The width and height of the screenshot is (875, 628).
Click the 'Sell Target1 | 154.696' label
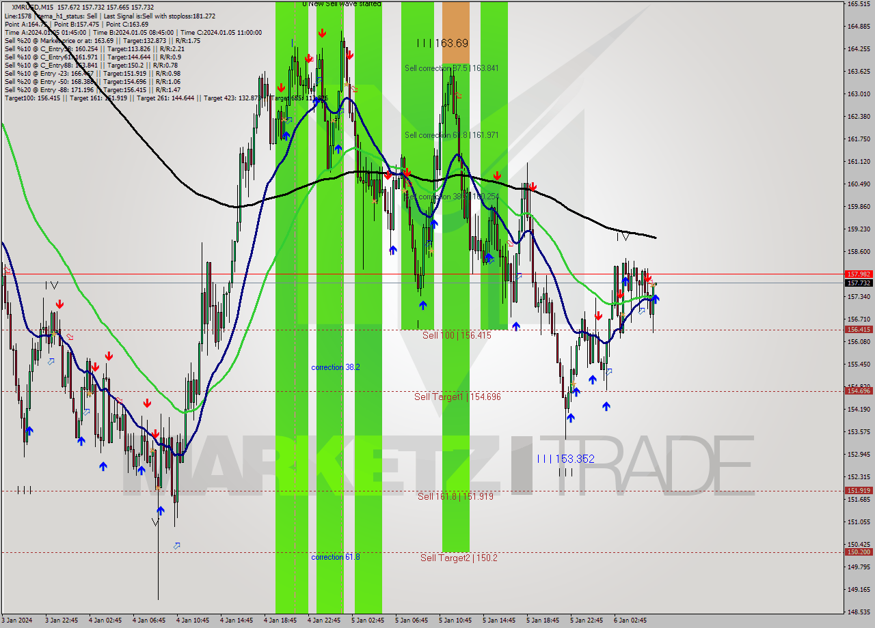click(457, 397)
